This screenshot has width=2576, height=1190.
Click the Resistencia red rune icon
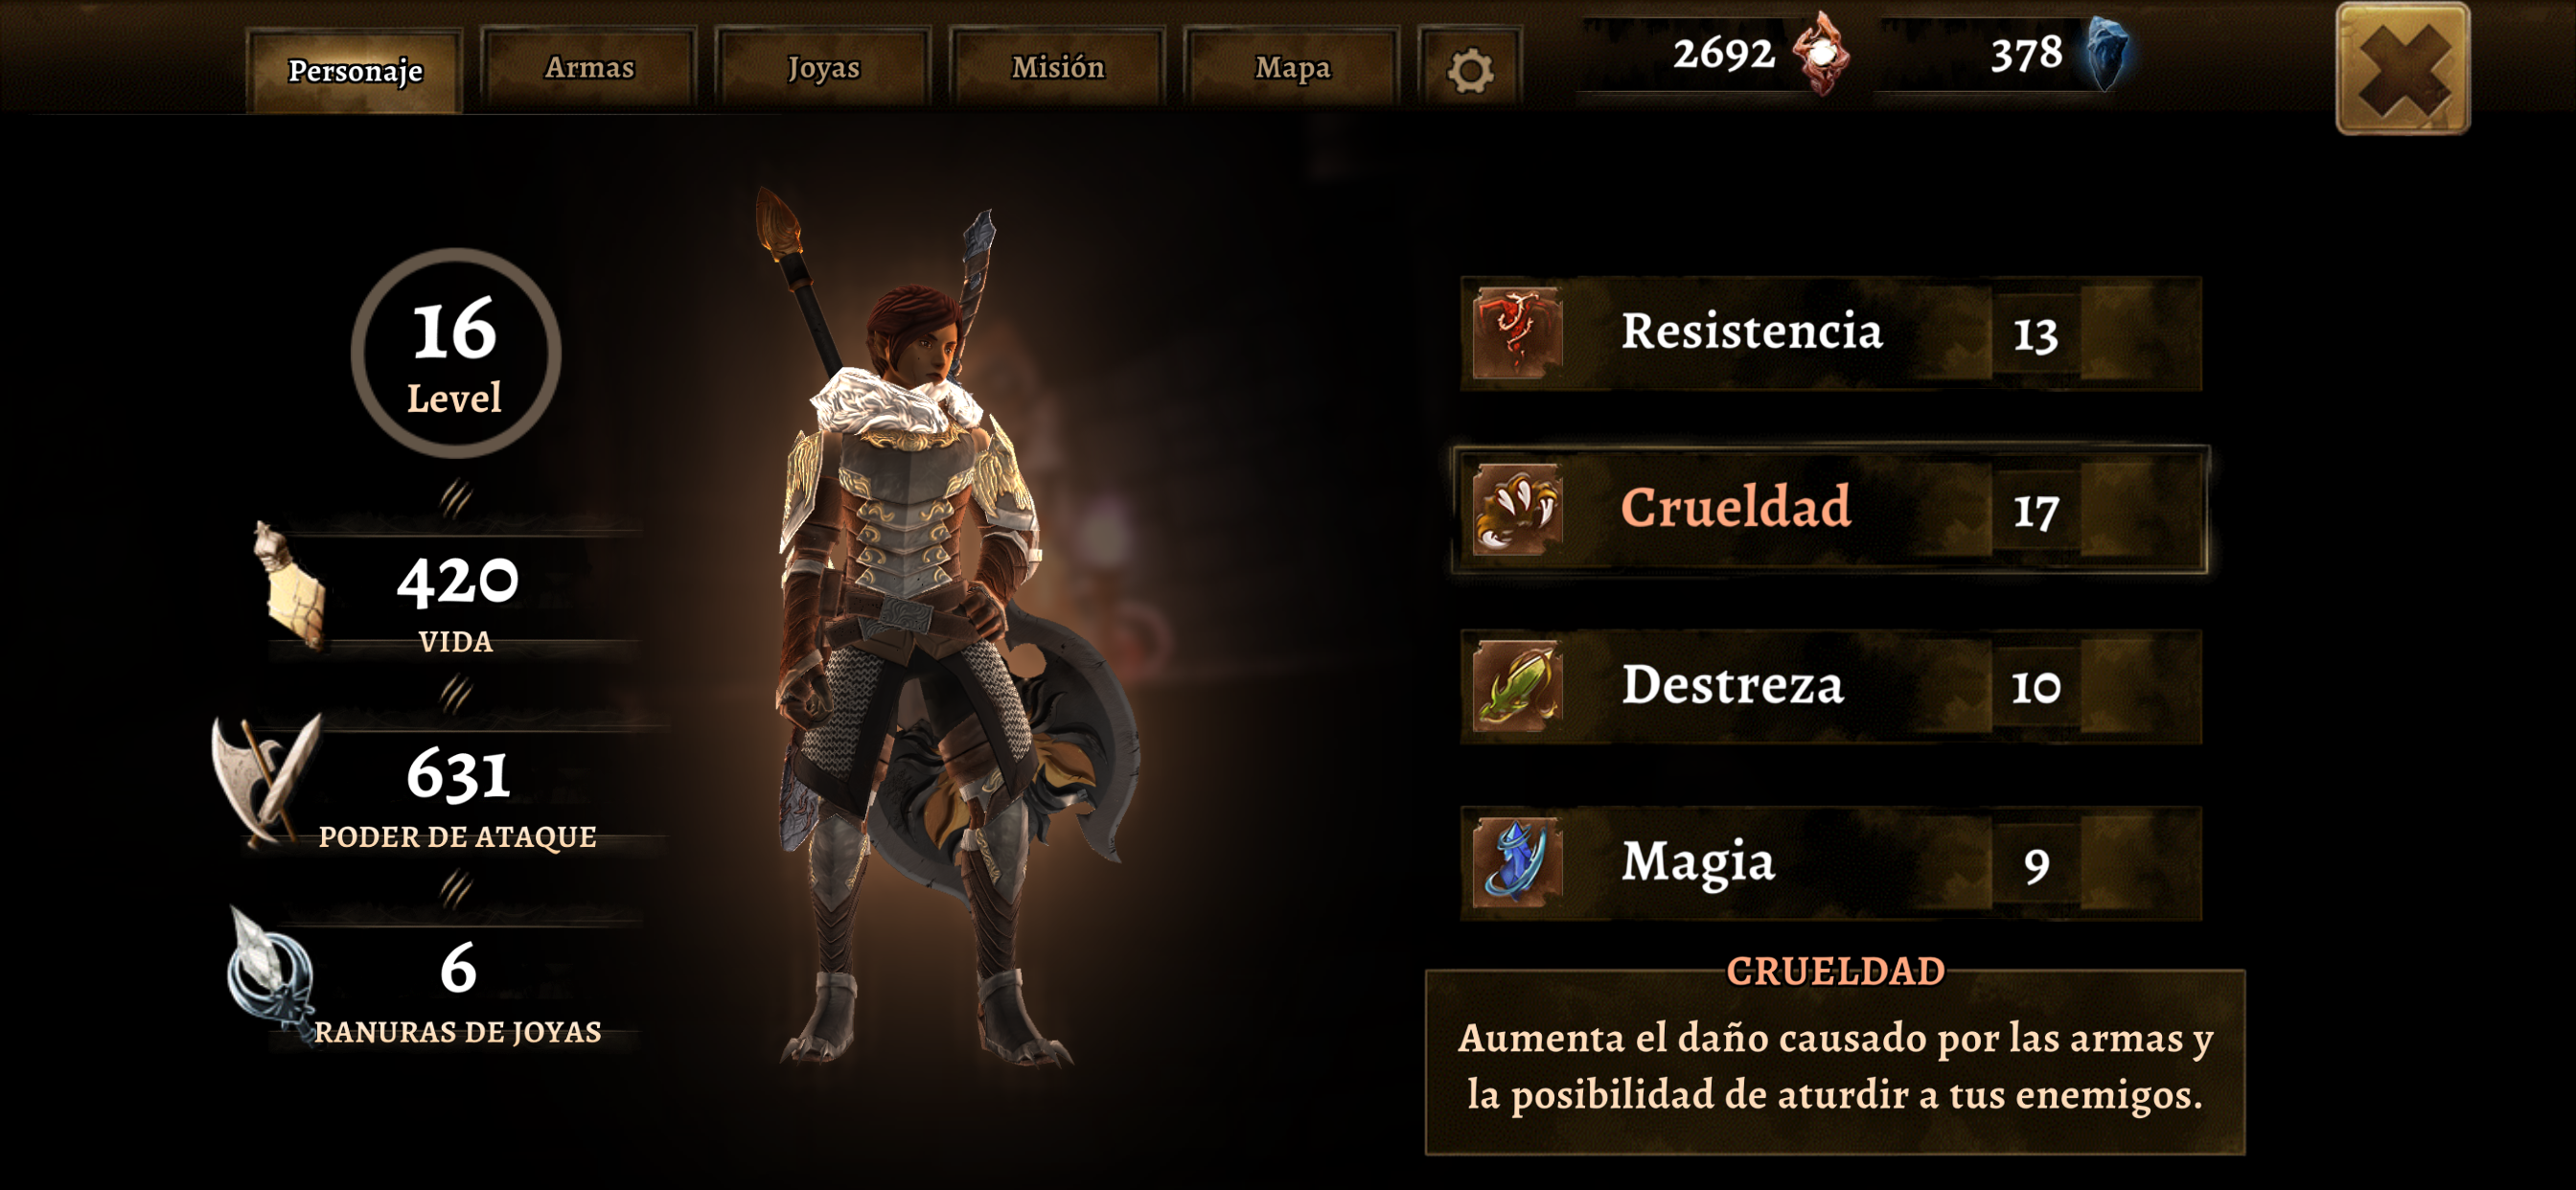coord(1517,333)
